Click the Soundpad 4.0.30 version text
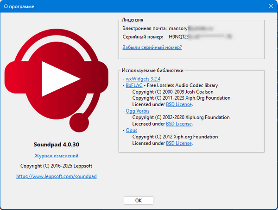Screen dimensions: 278x210 tap(56, 144)
